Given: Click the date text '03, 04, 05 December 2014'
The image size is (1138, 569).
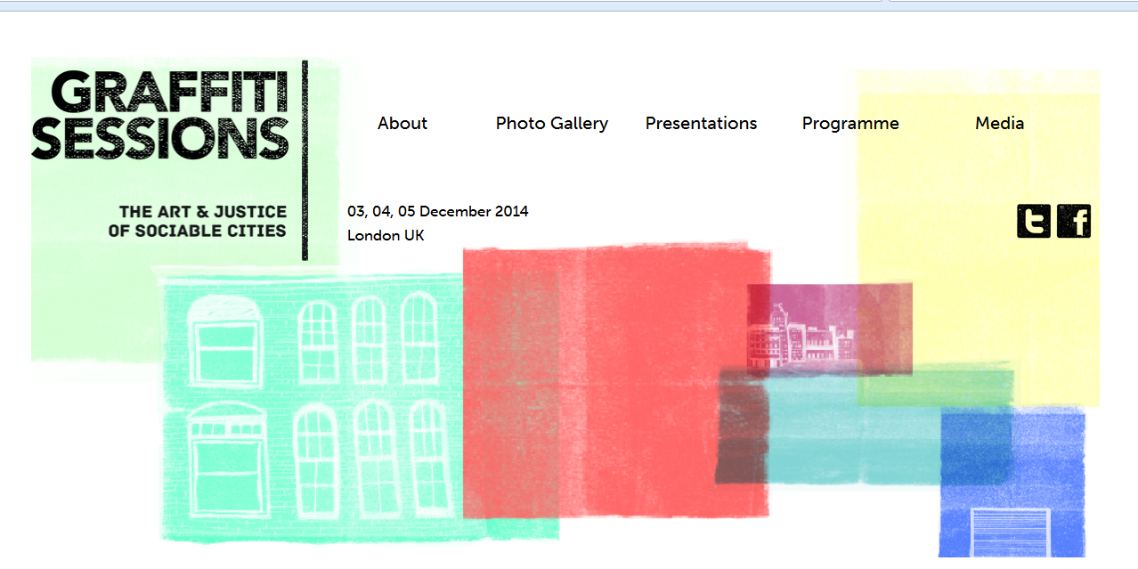Looking at the screenshot, I should click(x=438, y=212).
